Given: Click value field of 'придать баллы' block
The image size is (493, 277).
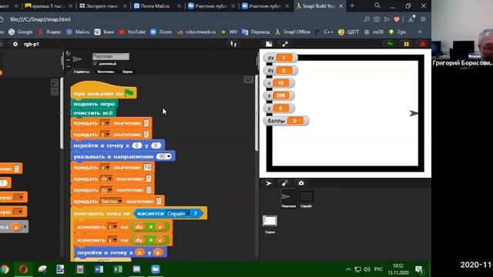Looking at the screenshot, I should point(158,202).
